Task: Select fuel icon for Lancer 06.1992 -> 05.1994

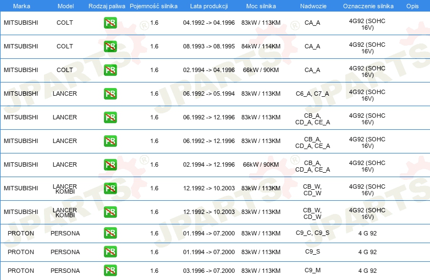Action: [110, 94]
